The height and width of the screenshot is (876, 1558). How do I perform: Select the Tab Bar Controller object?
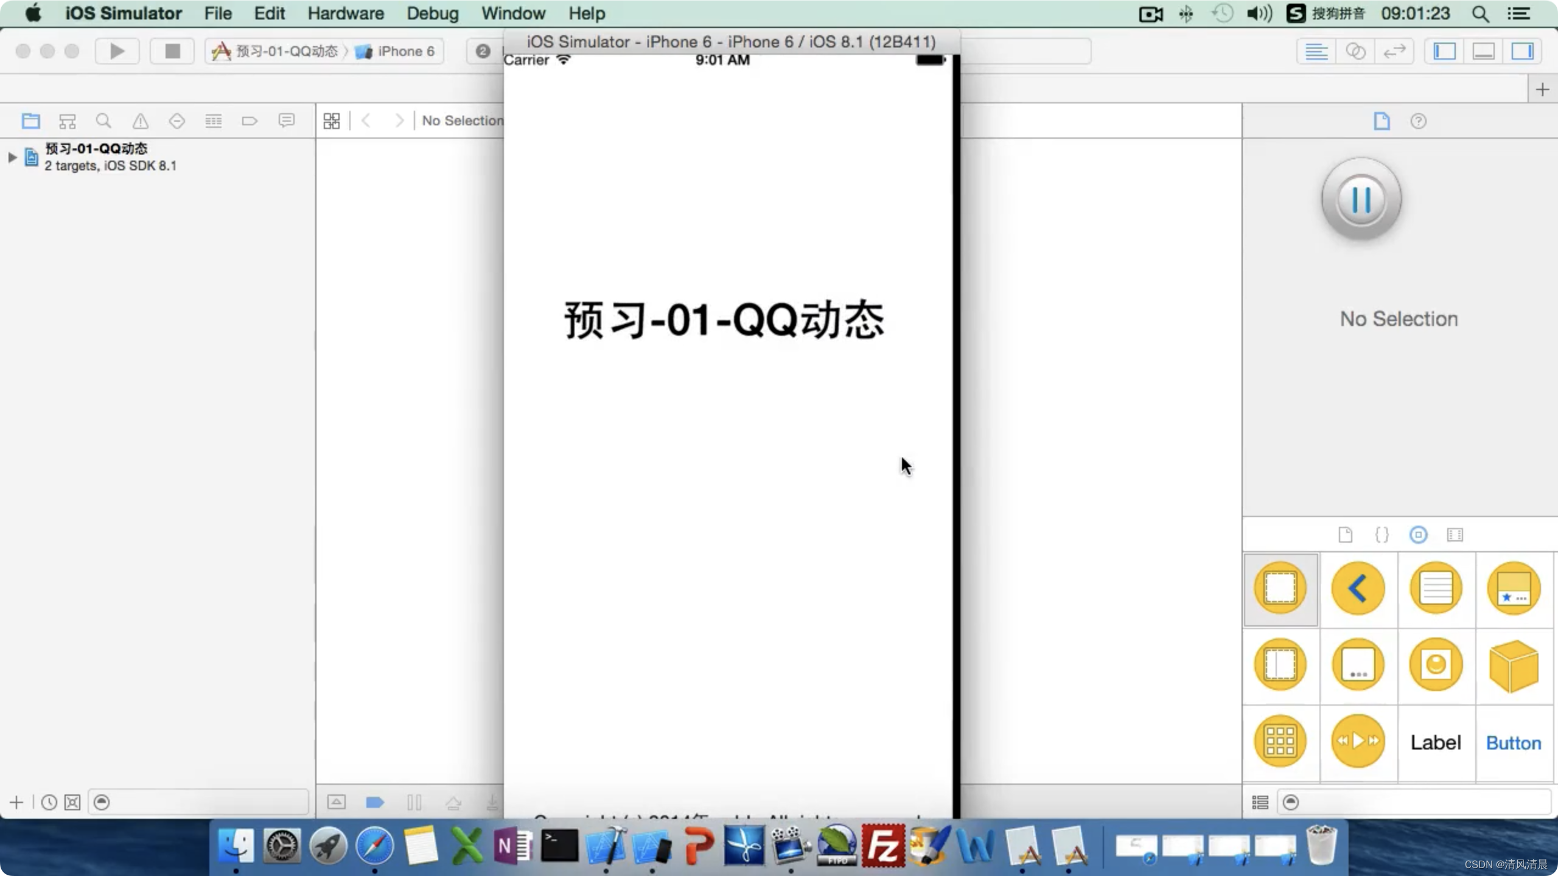pos(1514,588)
